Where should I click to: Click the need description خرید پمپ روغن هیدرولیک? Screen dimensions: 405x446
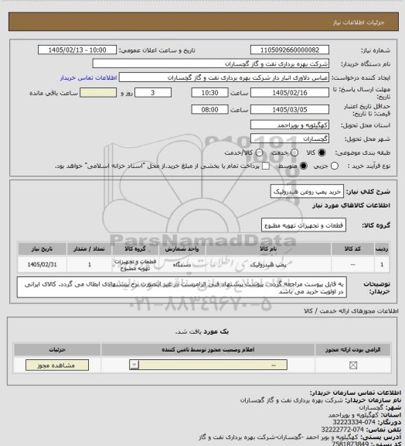307,191
